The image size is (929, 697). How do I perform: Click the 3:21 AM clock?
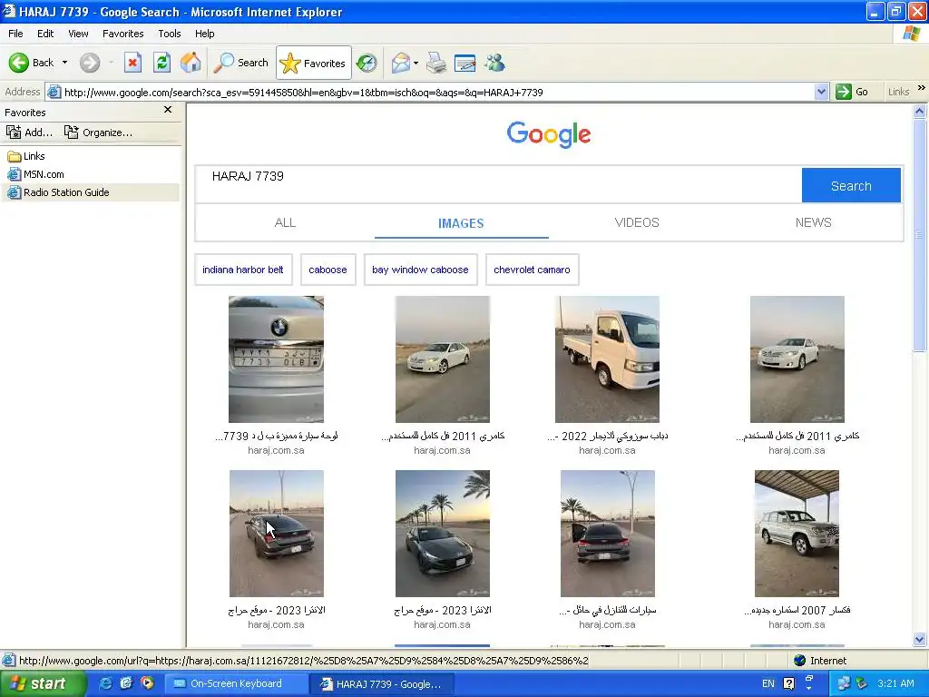tap(895, 683)
